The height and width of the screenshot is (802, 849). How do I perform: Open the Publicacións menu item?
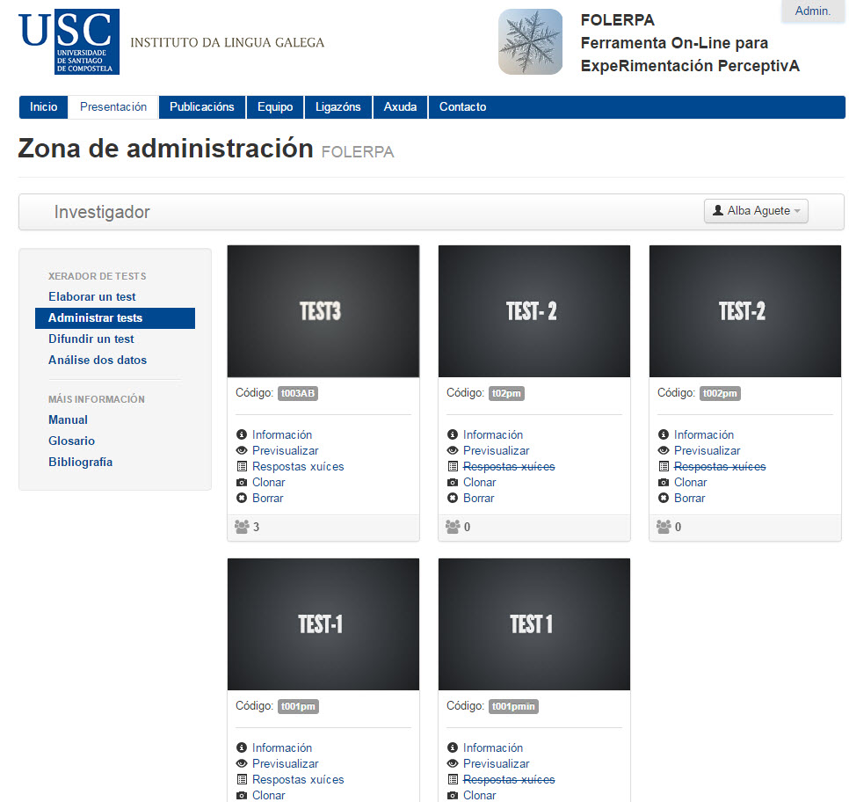coord(201,107)
